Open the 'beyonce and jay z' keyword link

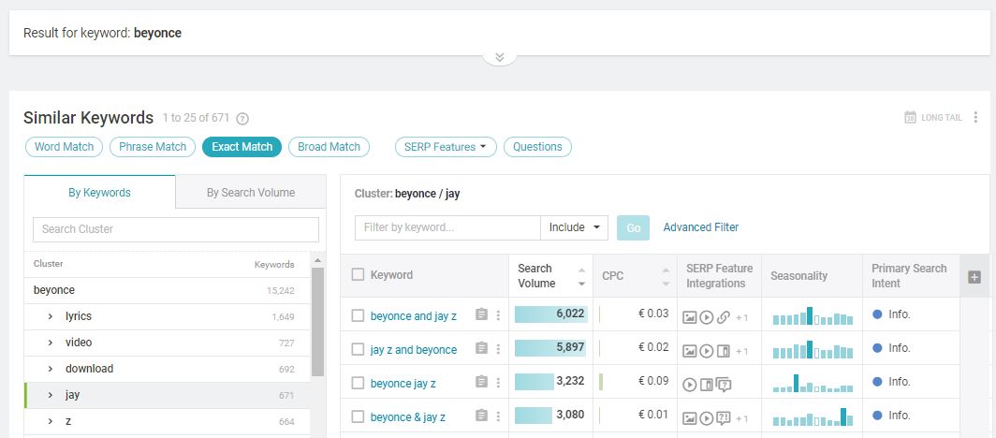tap(414, 316)
